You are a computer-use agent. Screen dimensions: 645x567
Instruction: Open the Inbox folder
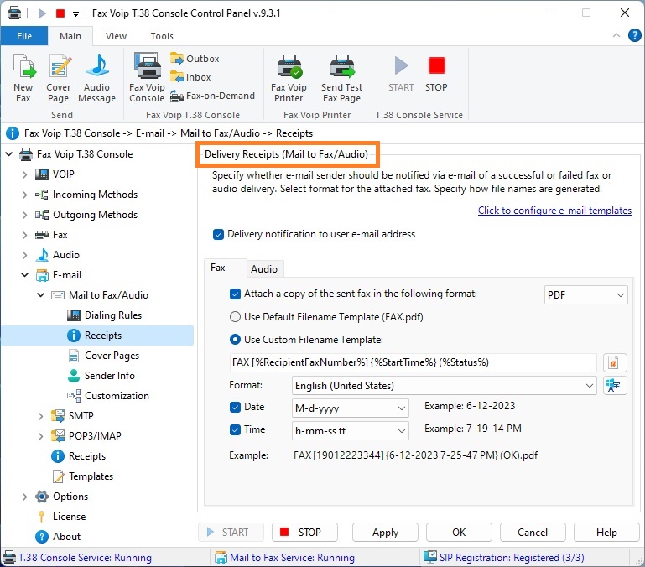[x=191, y=77]
